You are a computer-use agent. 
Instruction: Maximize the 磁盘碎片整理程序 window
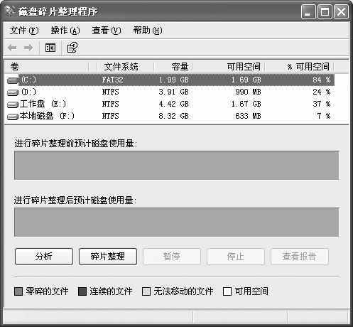point(325,11)
